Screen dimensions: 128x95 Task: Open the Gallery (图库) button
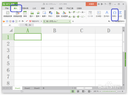click(38, 14)
